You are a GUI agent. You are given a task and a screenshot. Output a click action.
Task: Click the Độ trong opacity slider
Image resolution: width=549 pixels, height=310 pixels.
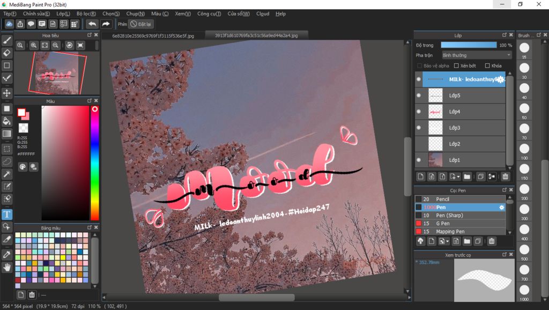(x=469, y=45)
